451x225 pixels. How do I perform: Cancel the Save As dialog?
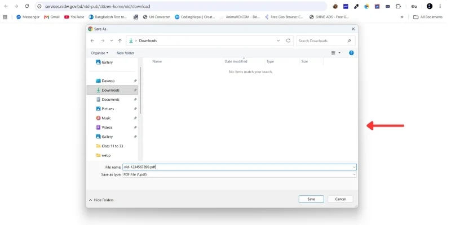341,199
